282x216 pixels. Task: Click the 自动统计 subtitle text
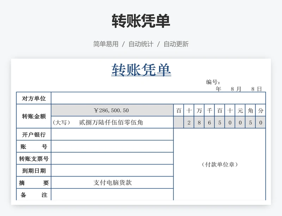click(x=141, y=44)
